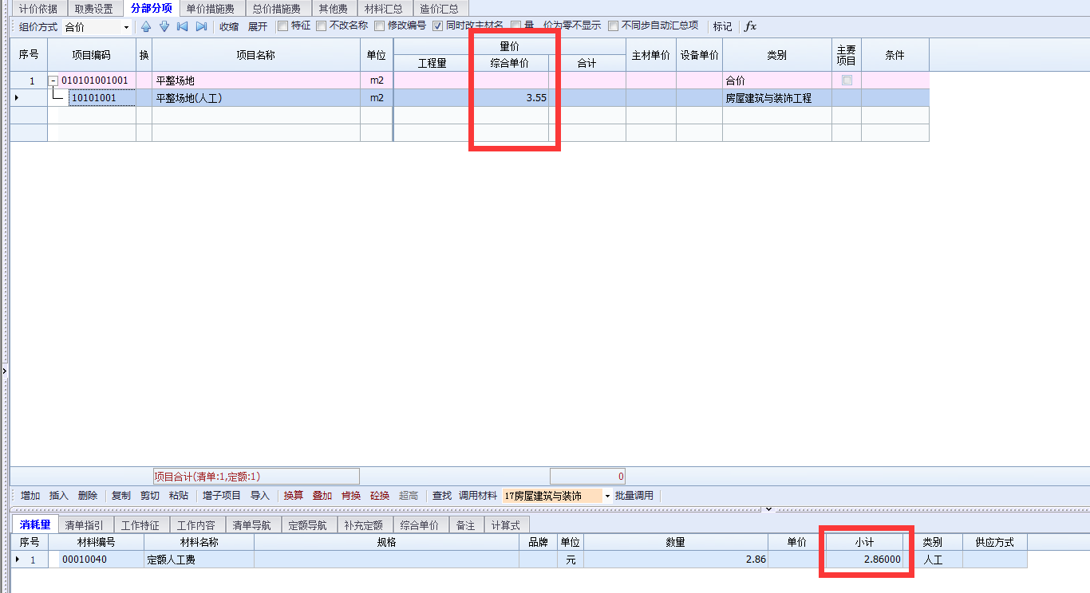Select the 平整场地(人工) row name

(256, 98)
